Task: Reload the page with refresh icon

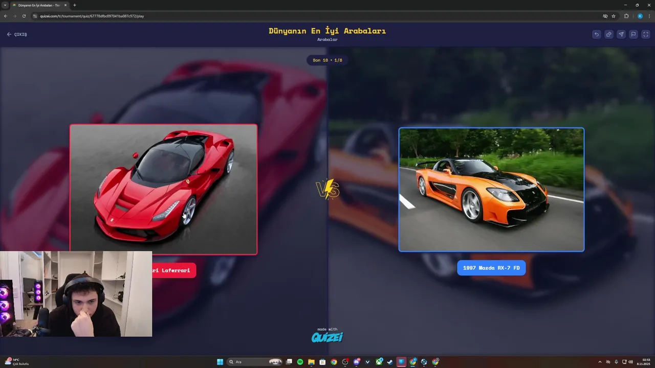Action: pos(24,16)
